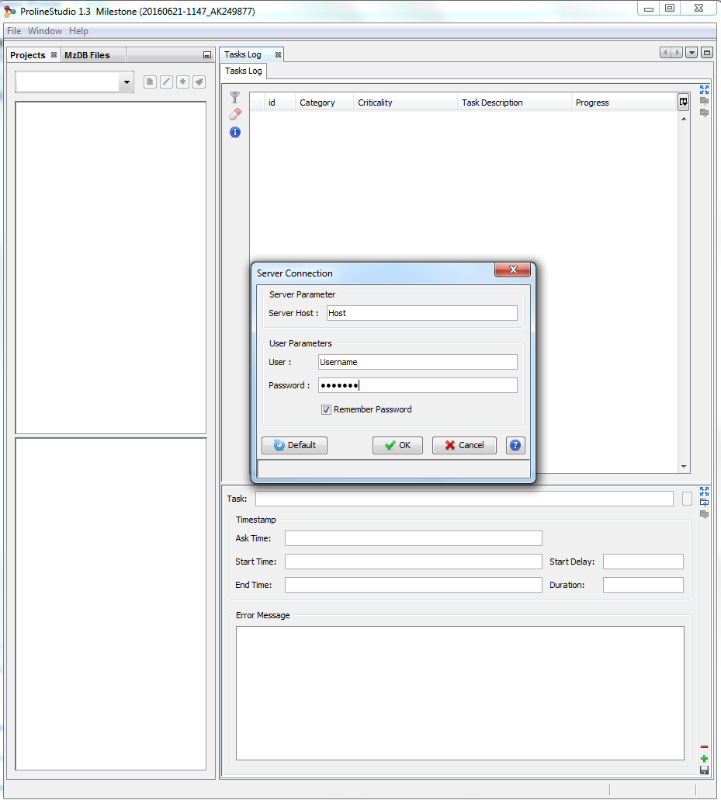Click the Cancel button in the dialog
This screenshot has height=800, width=721.
pyautogui.click(x=464, y=445)
